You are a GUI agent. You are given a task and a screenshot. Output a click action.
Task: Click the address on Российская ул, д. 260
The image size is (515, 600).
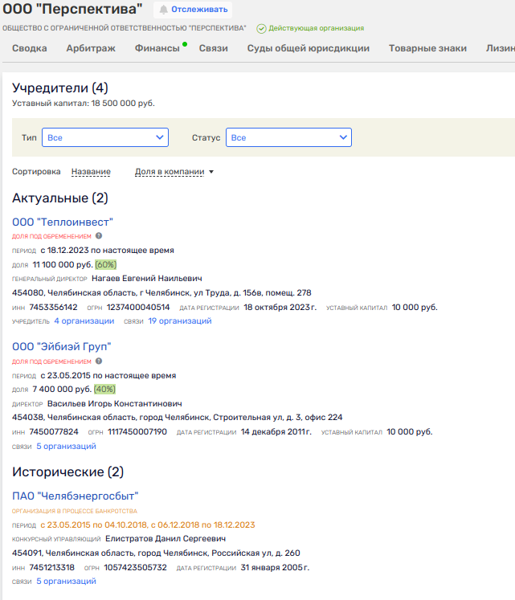point(156,553)
